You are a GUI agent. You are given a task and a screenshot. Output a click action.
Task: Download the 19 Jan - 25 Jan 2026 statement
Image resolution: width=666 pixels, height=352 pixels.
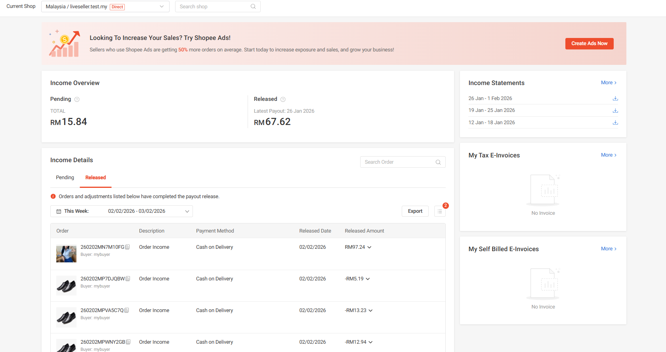pyautogui.click(x=615, y=111)
